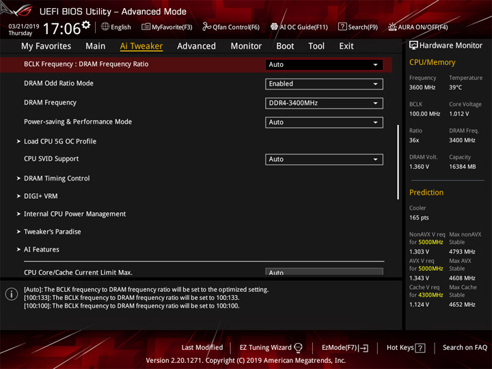Click the 4793 MHz Max nonAVX value
The height and width of the screenshot is (369, 492).
462,251
